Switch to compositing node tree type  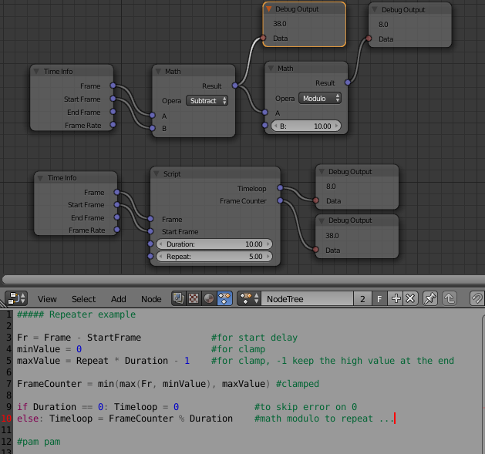coord(179,299)
